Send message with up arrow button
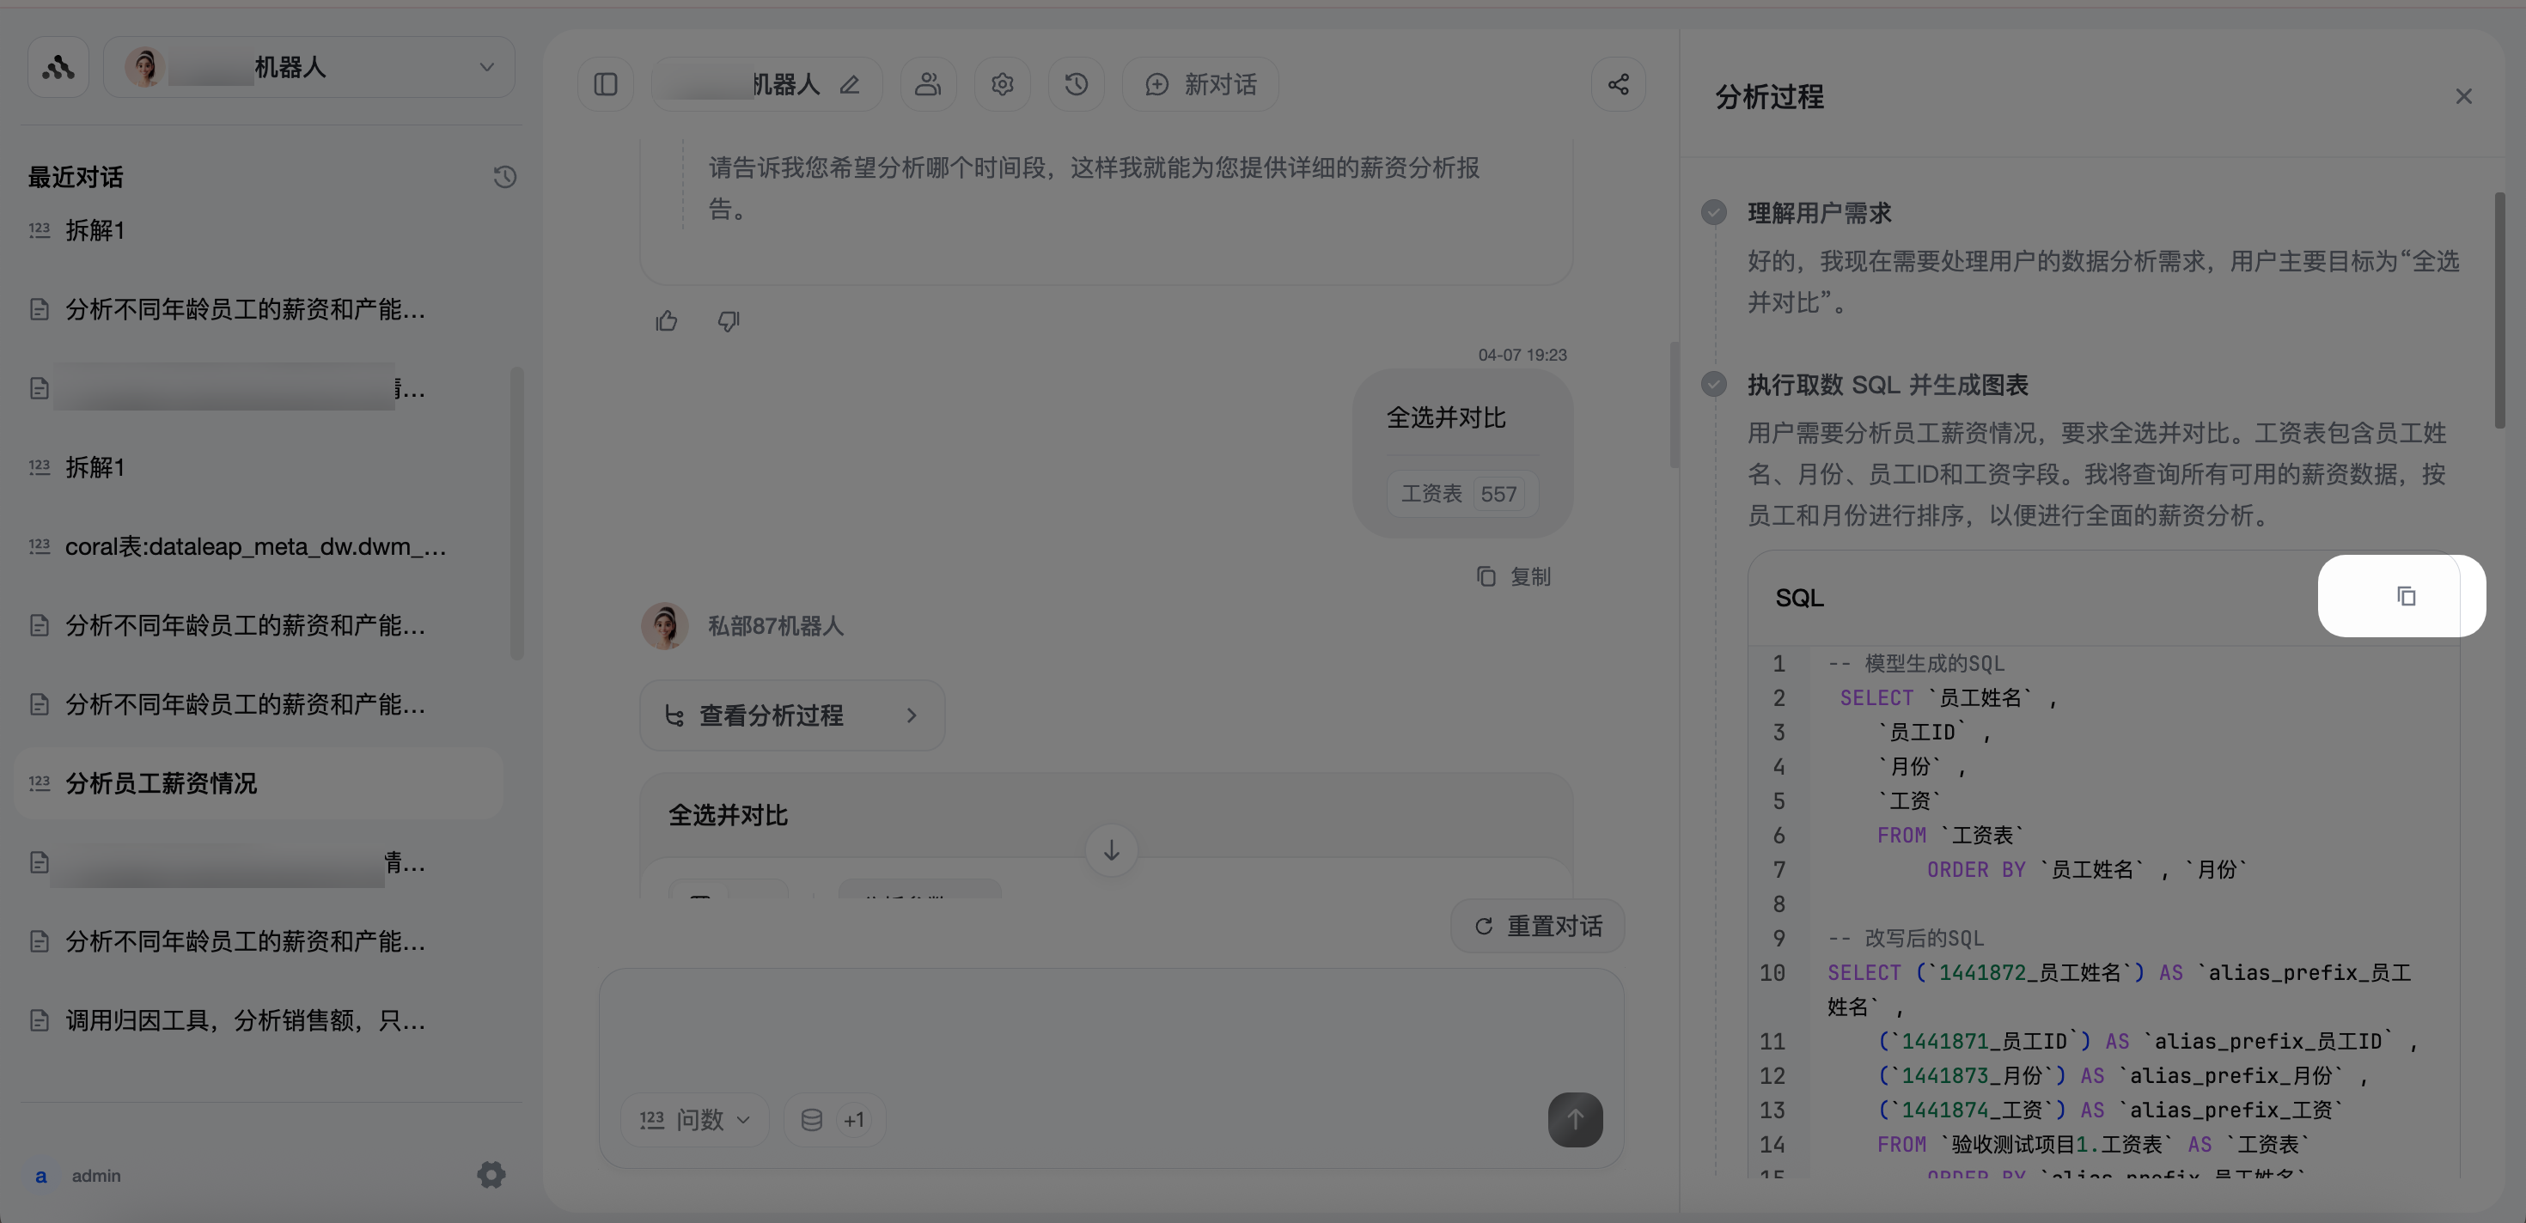Viewport: 2526px width, 1223px height. [x=1575, y=1119]
